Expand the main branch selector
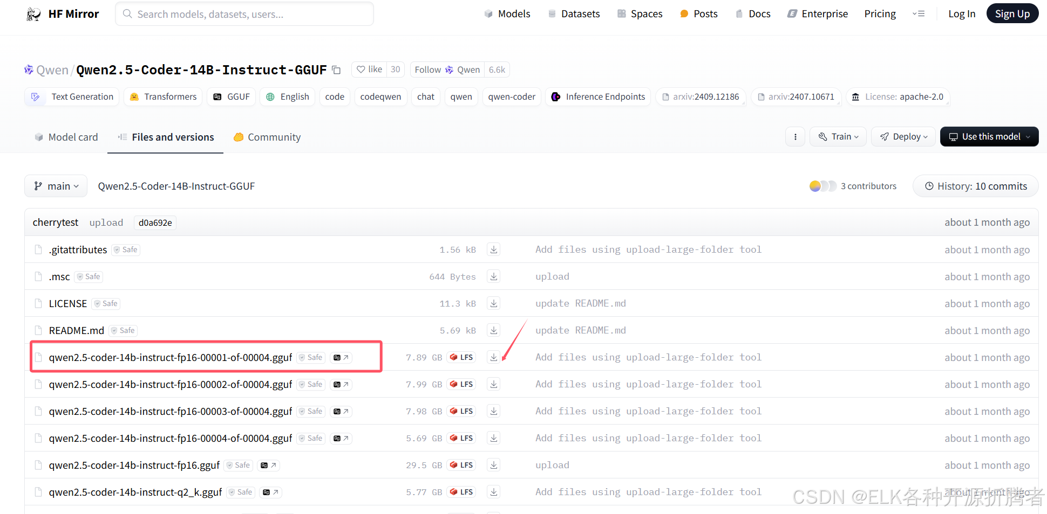 (x=56, y=186)
